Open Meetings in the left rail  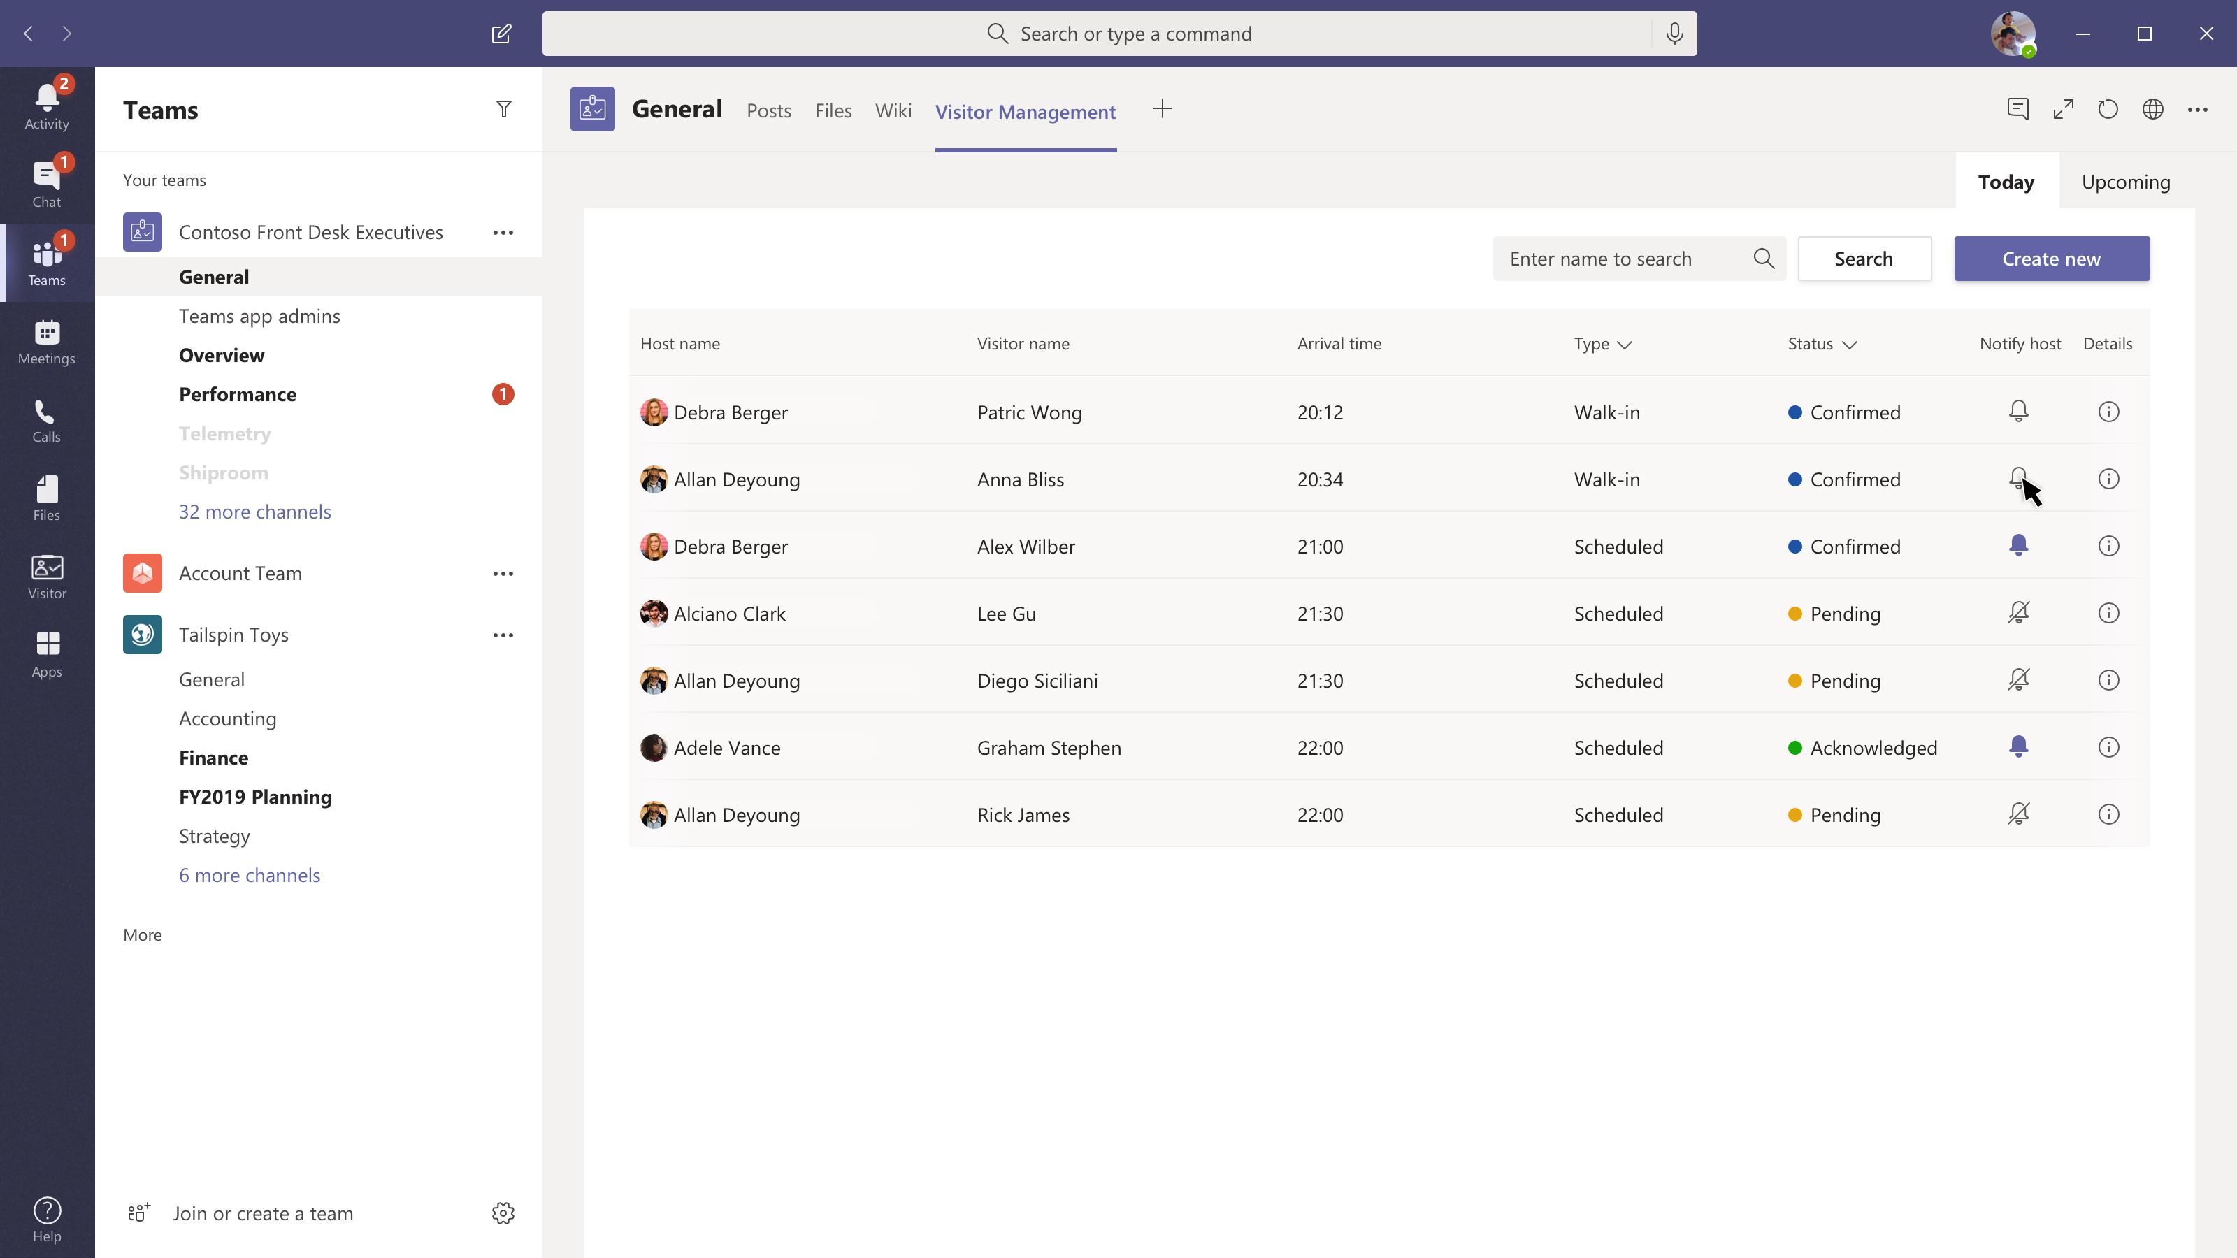[x=47, y=341]
